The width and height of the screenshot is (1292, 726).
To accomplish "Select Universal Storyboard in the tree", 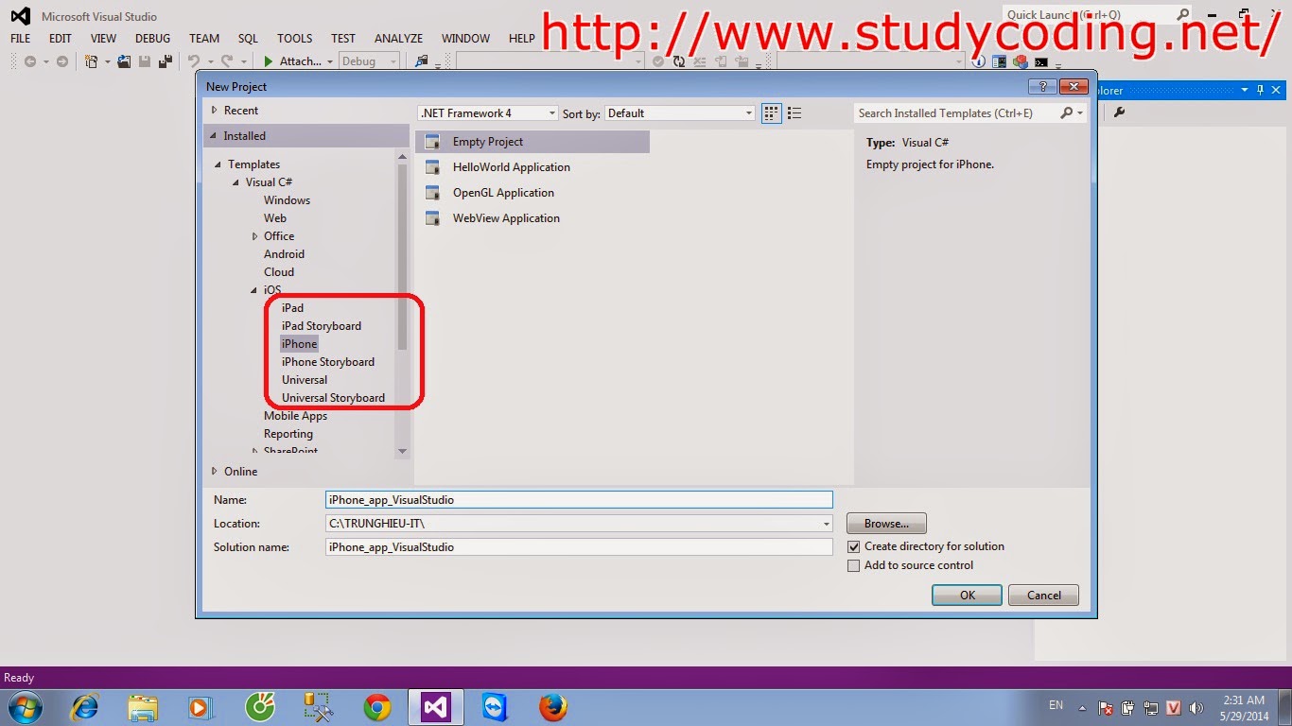I will 333,398.
